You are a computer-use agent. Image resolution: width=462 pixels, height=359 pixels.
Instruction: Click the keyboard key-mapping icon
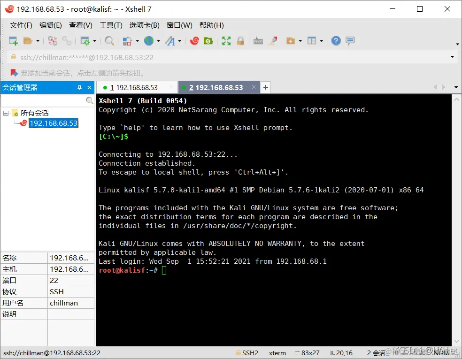[258, 41]
